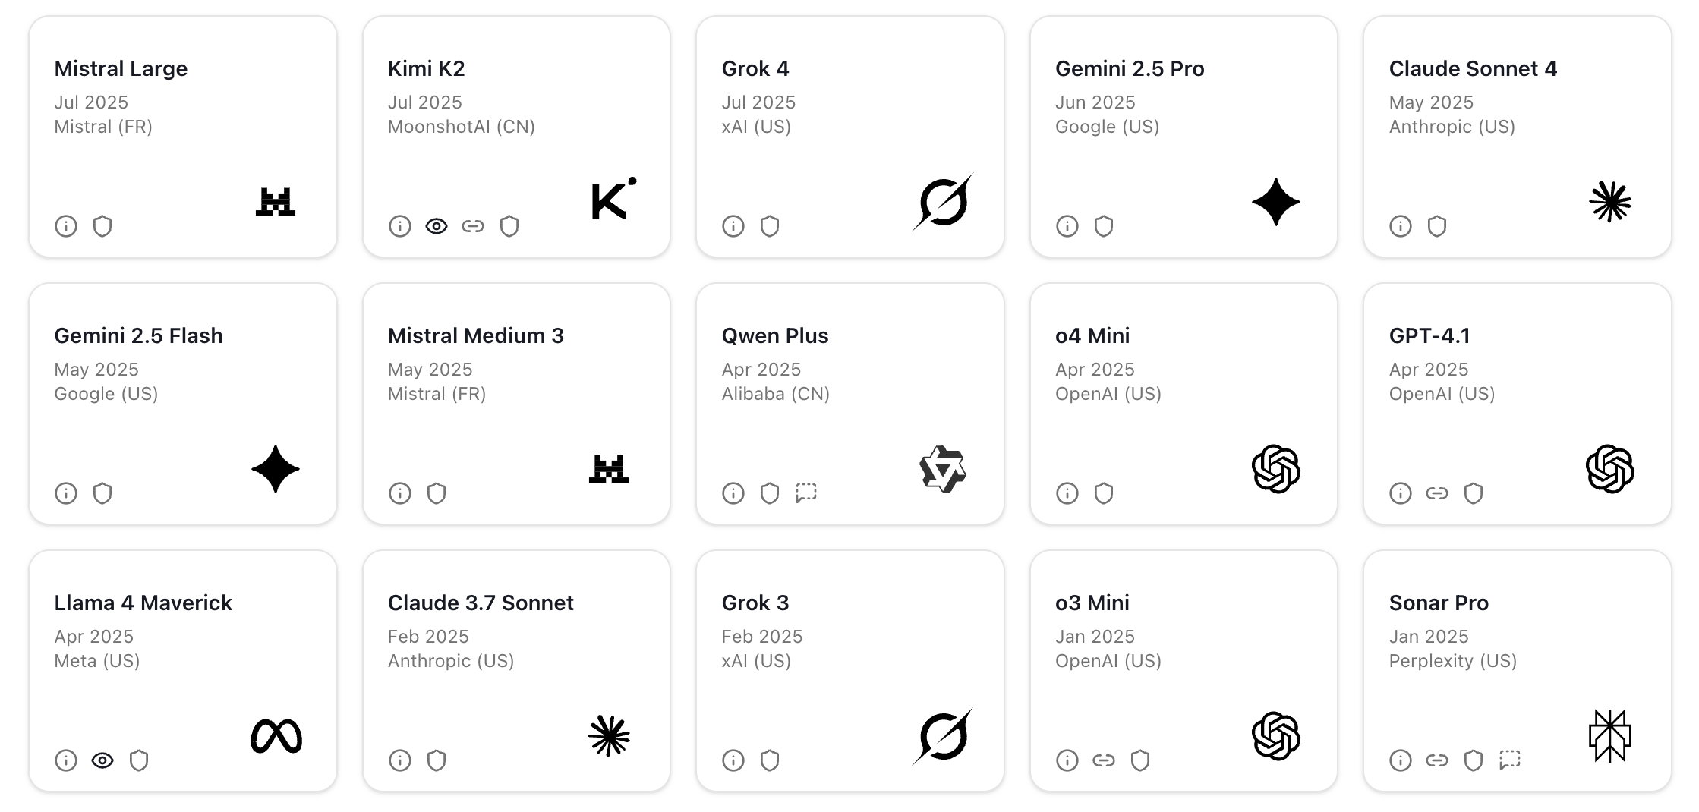Open the link icon on Kimi K2
Image resolution: width=1699 pixels, height=812 pixels.
[x=473, y=225]
